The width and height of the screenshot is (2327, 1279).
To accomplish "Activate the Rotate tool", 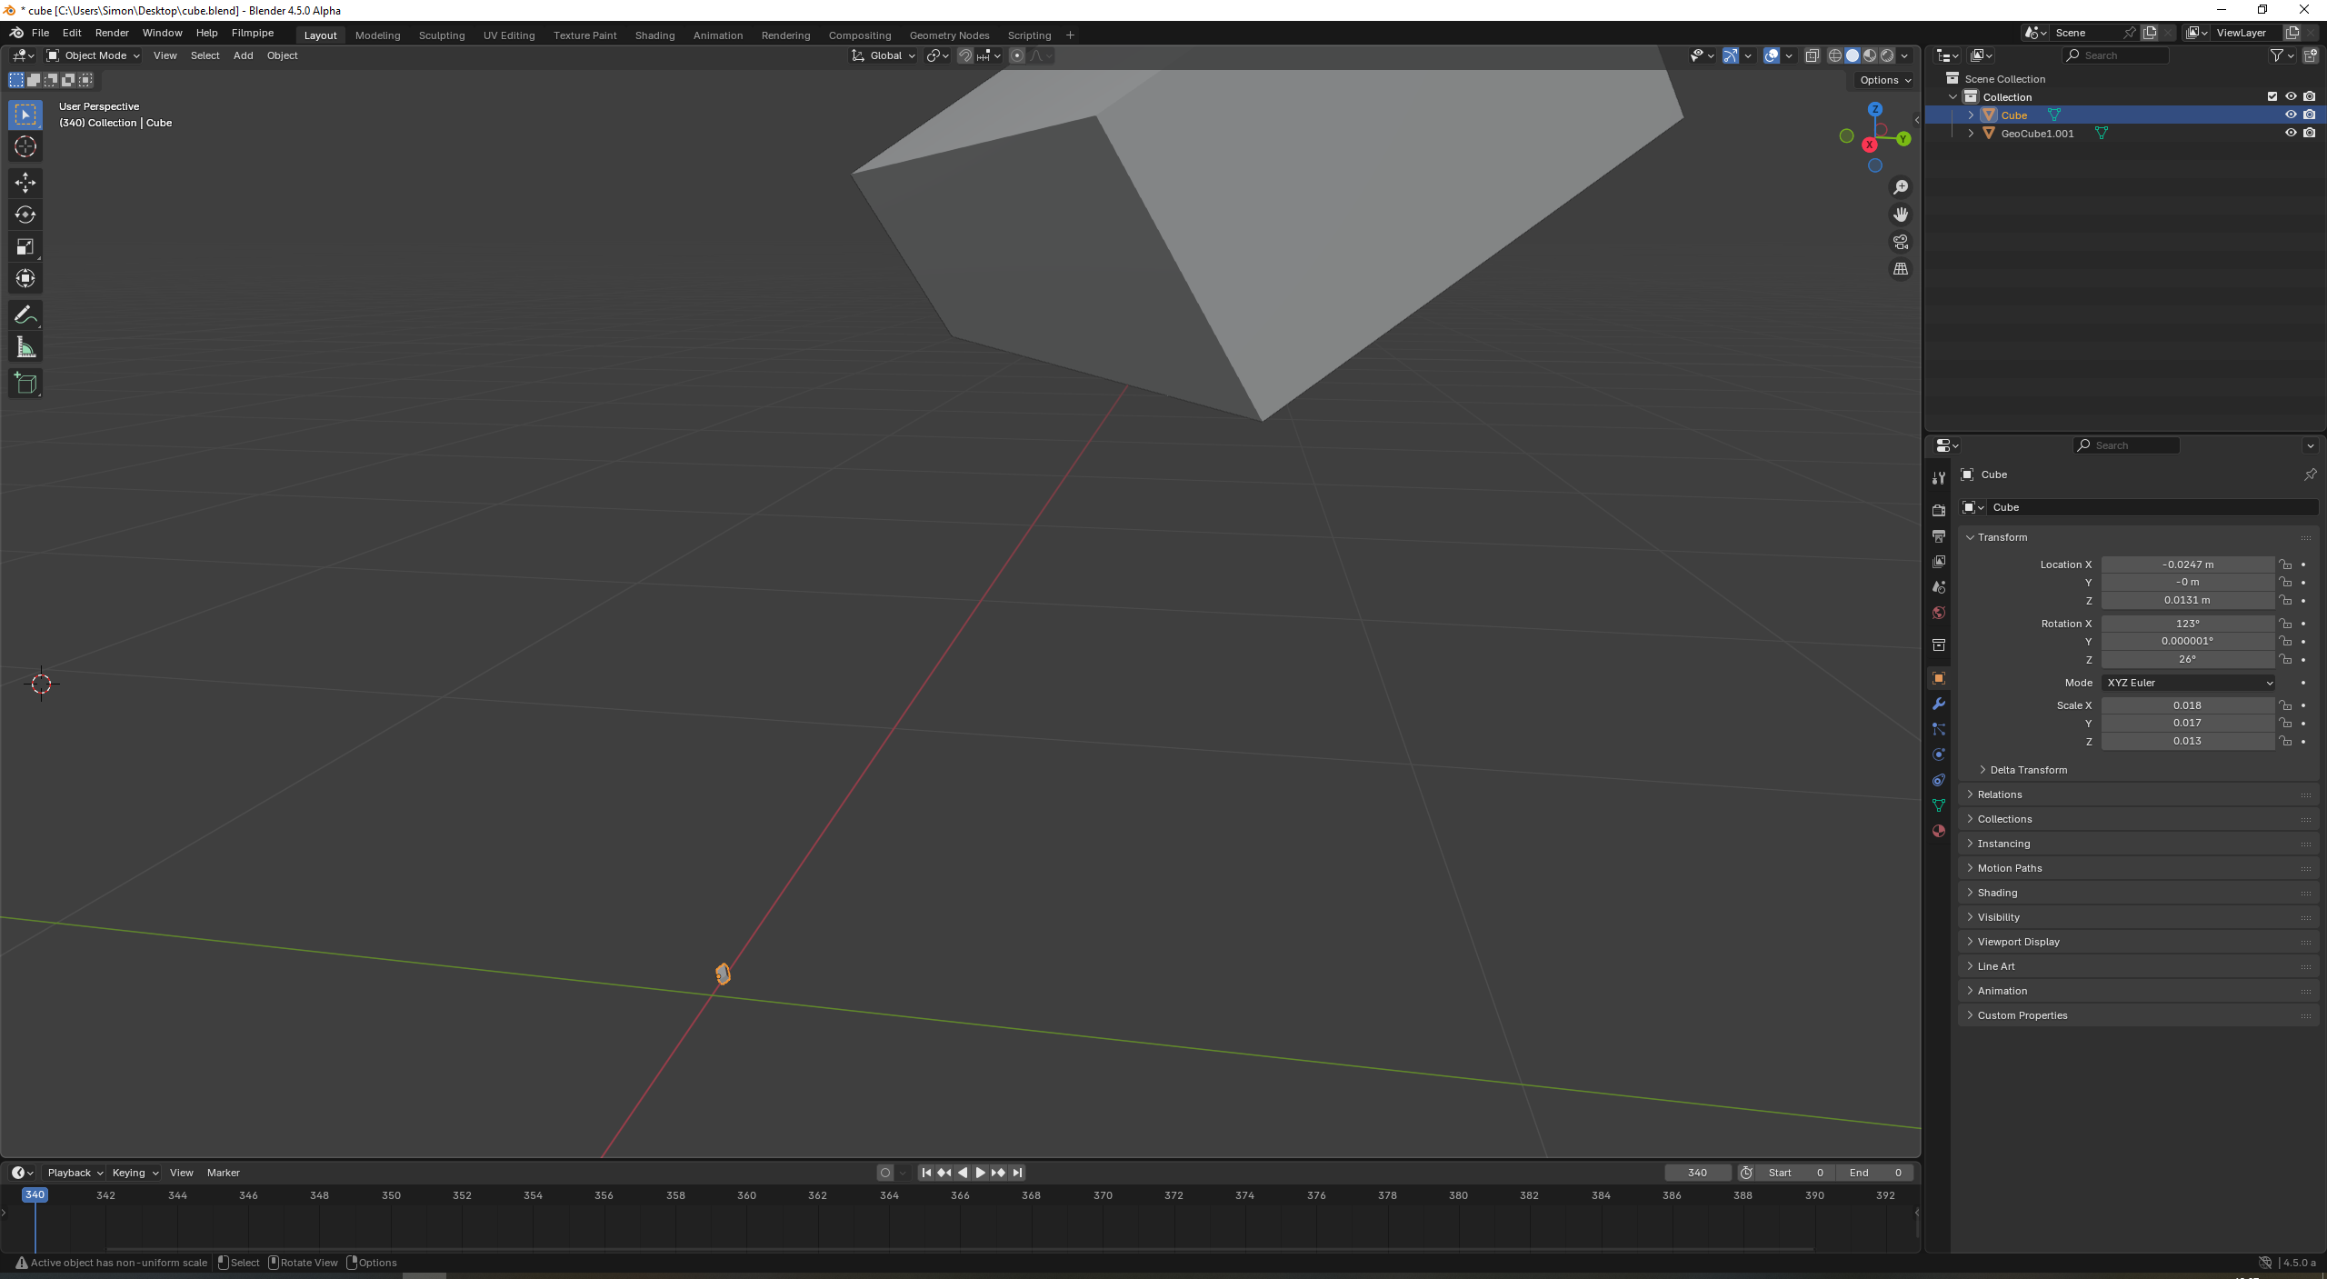I will point(25,215).
